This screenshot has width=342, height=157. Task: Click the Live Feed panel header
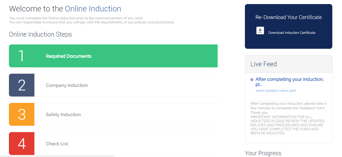(288, 64)
